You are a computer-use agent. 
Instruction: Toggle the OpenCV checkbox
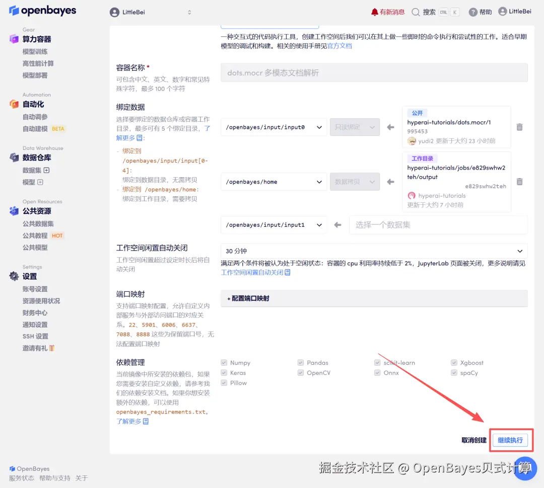coord(300,373)
